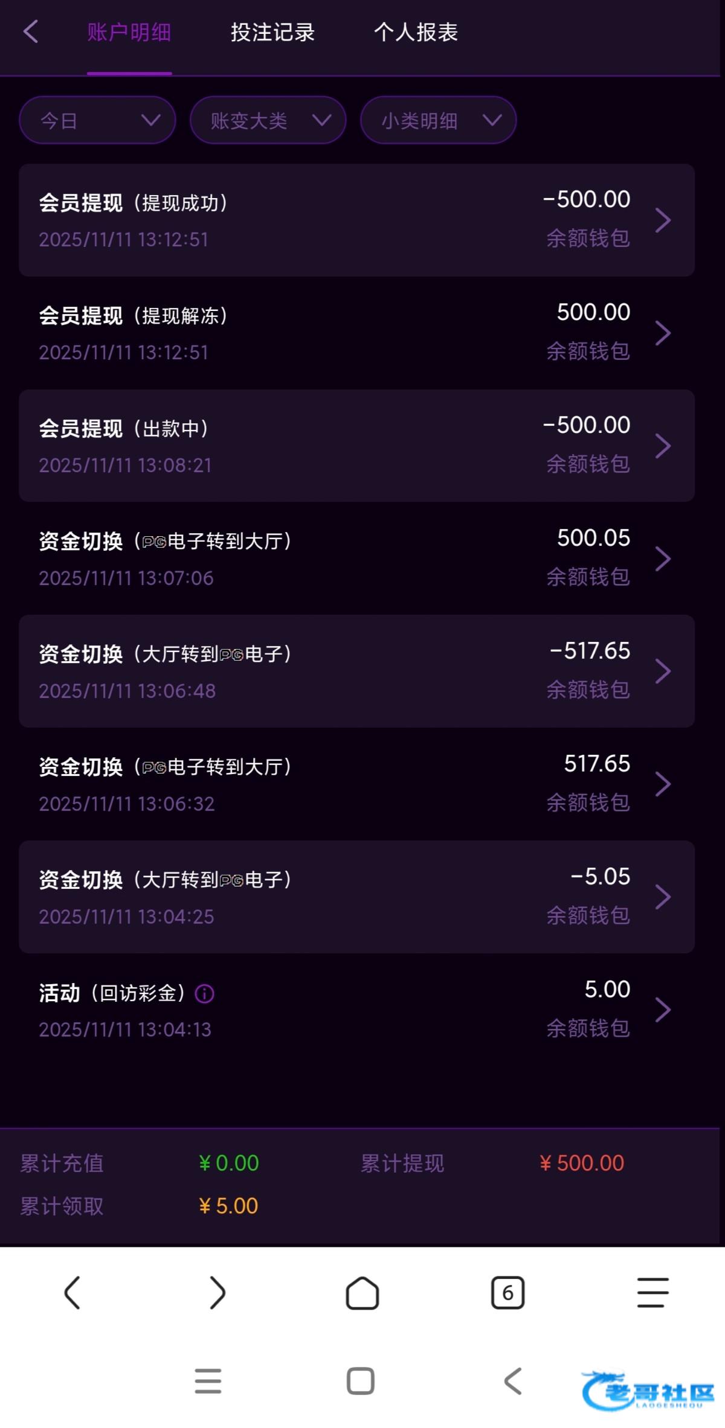Open the 出款中 withdrawal entry
Image resolution: width=725 pixels, height=1428 pixels.
[356, 446]
